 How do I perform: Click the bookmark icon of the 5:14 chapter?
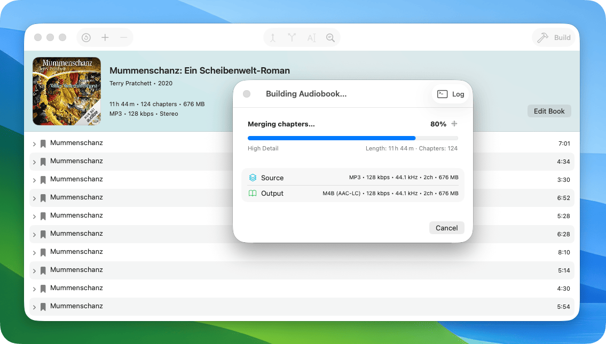[43, 270]
